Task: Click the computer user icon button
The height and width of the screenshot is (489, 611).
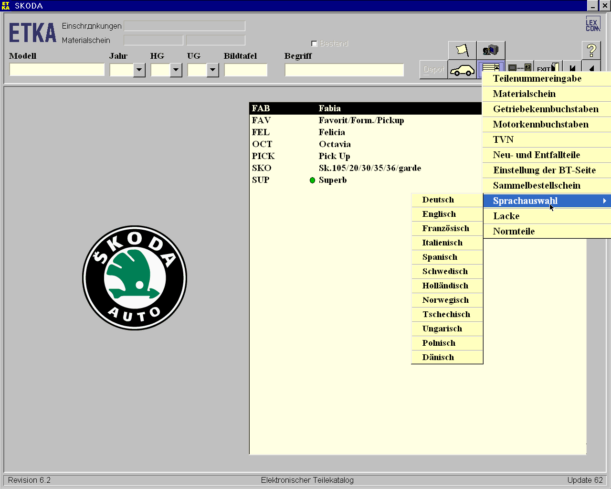Action: (x=490, y=50)
